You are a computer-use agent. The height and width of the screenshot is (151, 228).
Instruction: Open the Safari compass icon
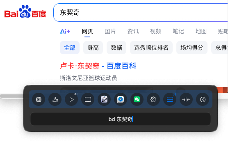[x=121, y=99]
